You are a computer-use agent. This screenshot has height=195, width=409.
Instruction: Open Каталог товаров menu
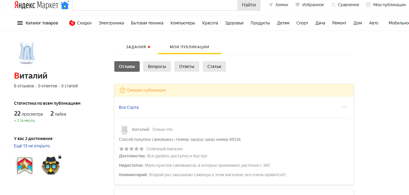pos(42,23)
